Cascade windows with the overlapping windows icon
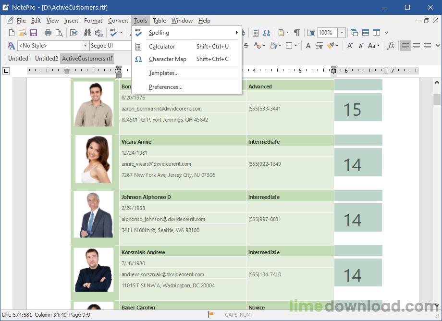442x321 pixels. [355, 33]
